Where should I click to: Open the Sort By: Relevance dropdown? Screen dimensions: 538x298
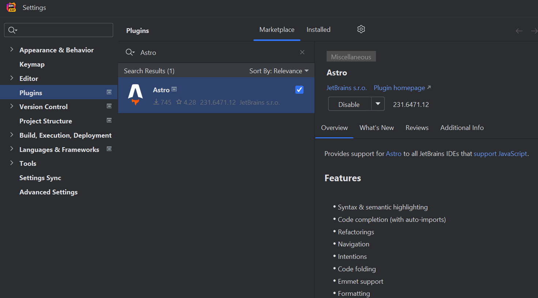point(279,71)
